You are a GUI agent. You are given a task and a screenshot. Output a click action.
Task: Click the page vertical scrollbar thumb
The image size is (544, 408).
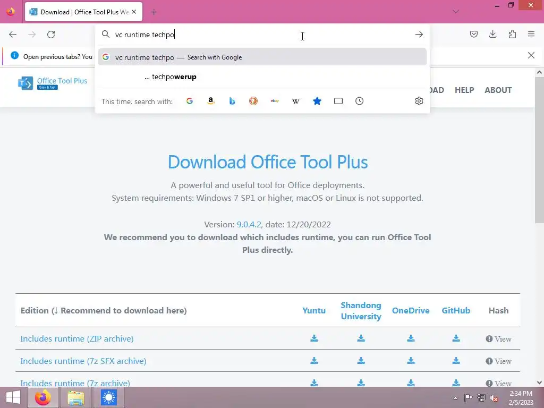point(539,150)
